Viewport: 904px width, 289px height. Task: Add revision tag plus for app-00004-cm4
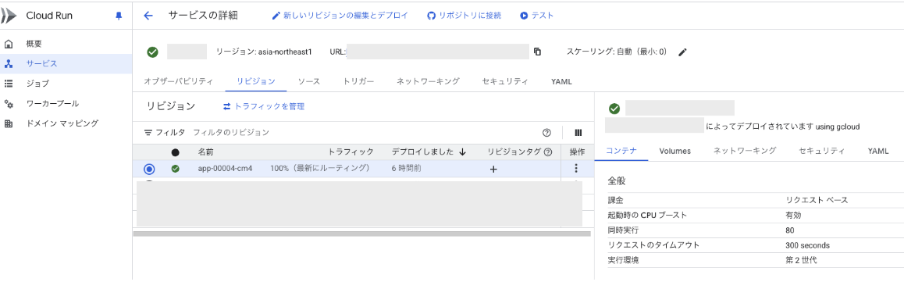click(x=493, y=169)
